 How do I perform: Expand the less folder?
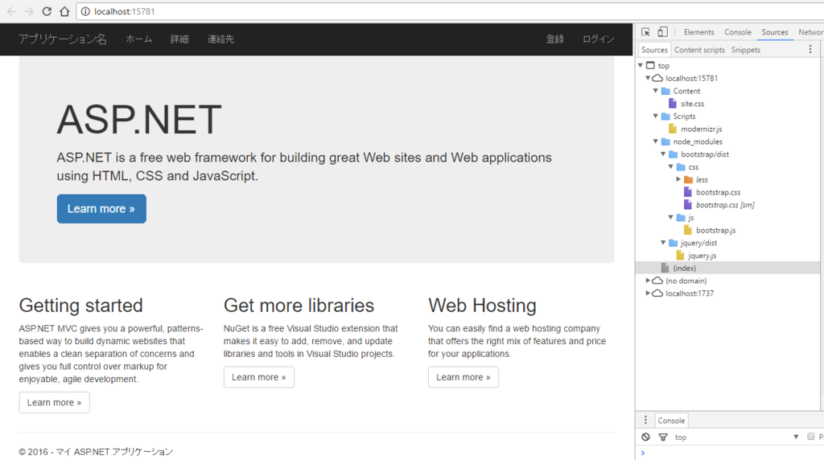pyautogui.click(x=678, y=179)
